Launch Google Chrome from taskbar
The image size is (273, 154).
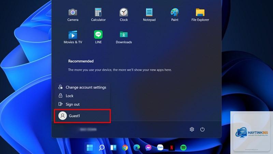coord(125,147)
